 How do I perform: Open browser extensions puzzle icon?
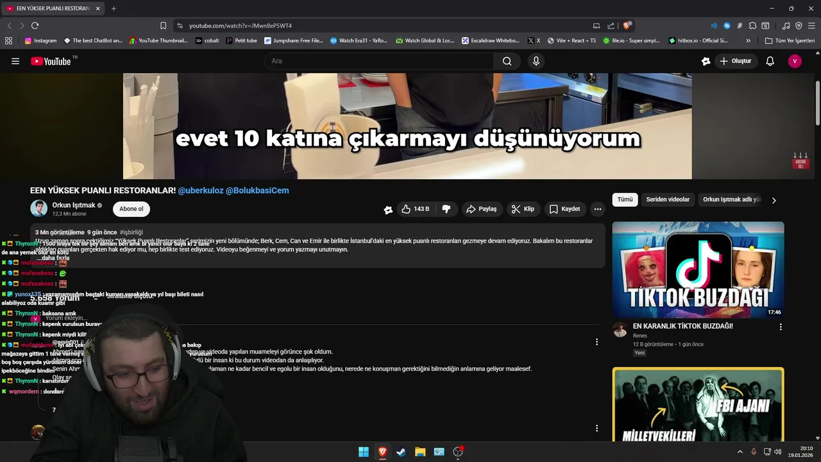[x=752, y=26]
